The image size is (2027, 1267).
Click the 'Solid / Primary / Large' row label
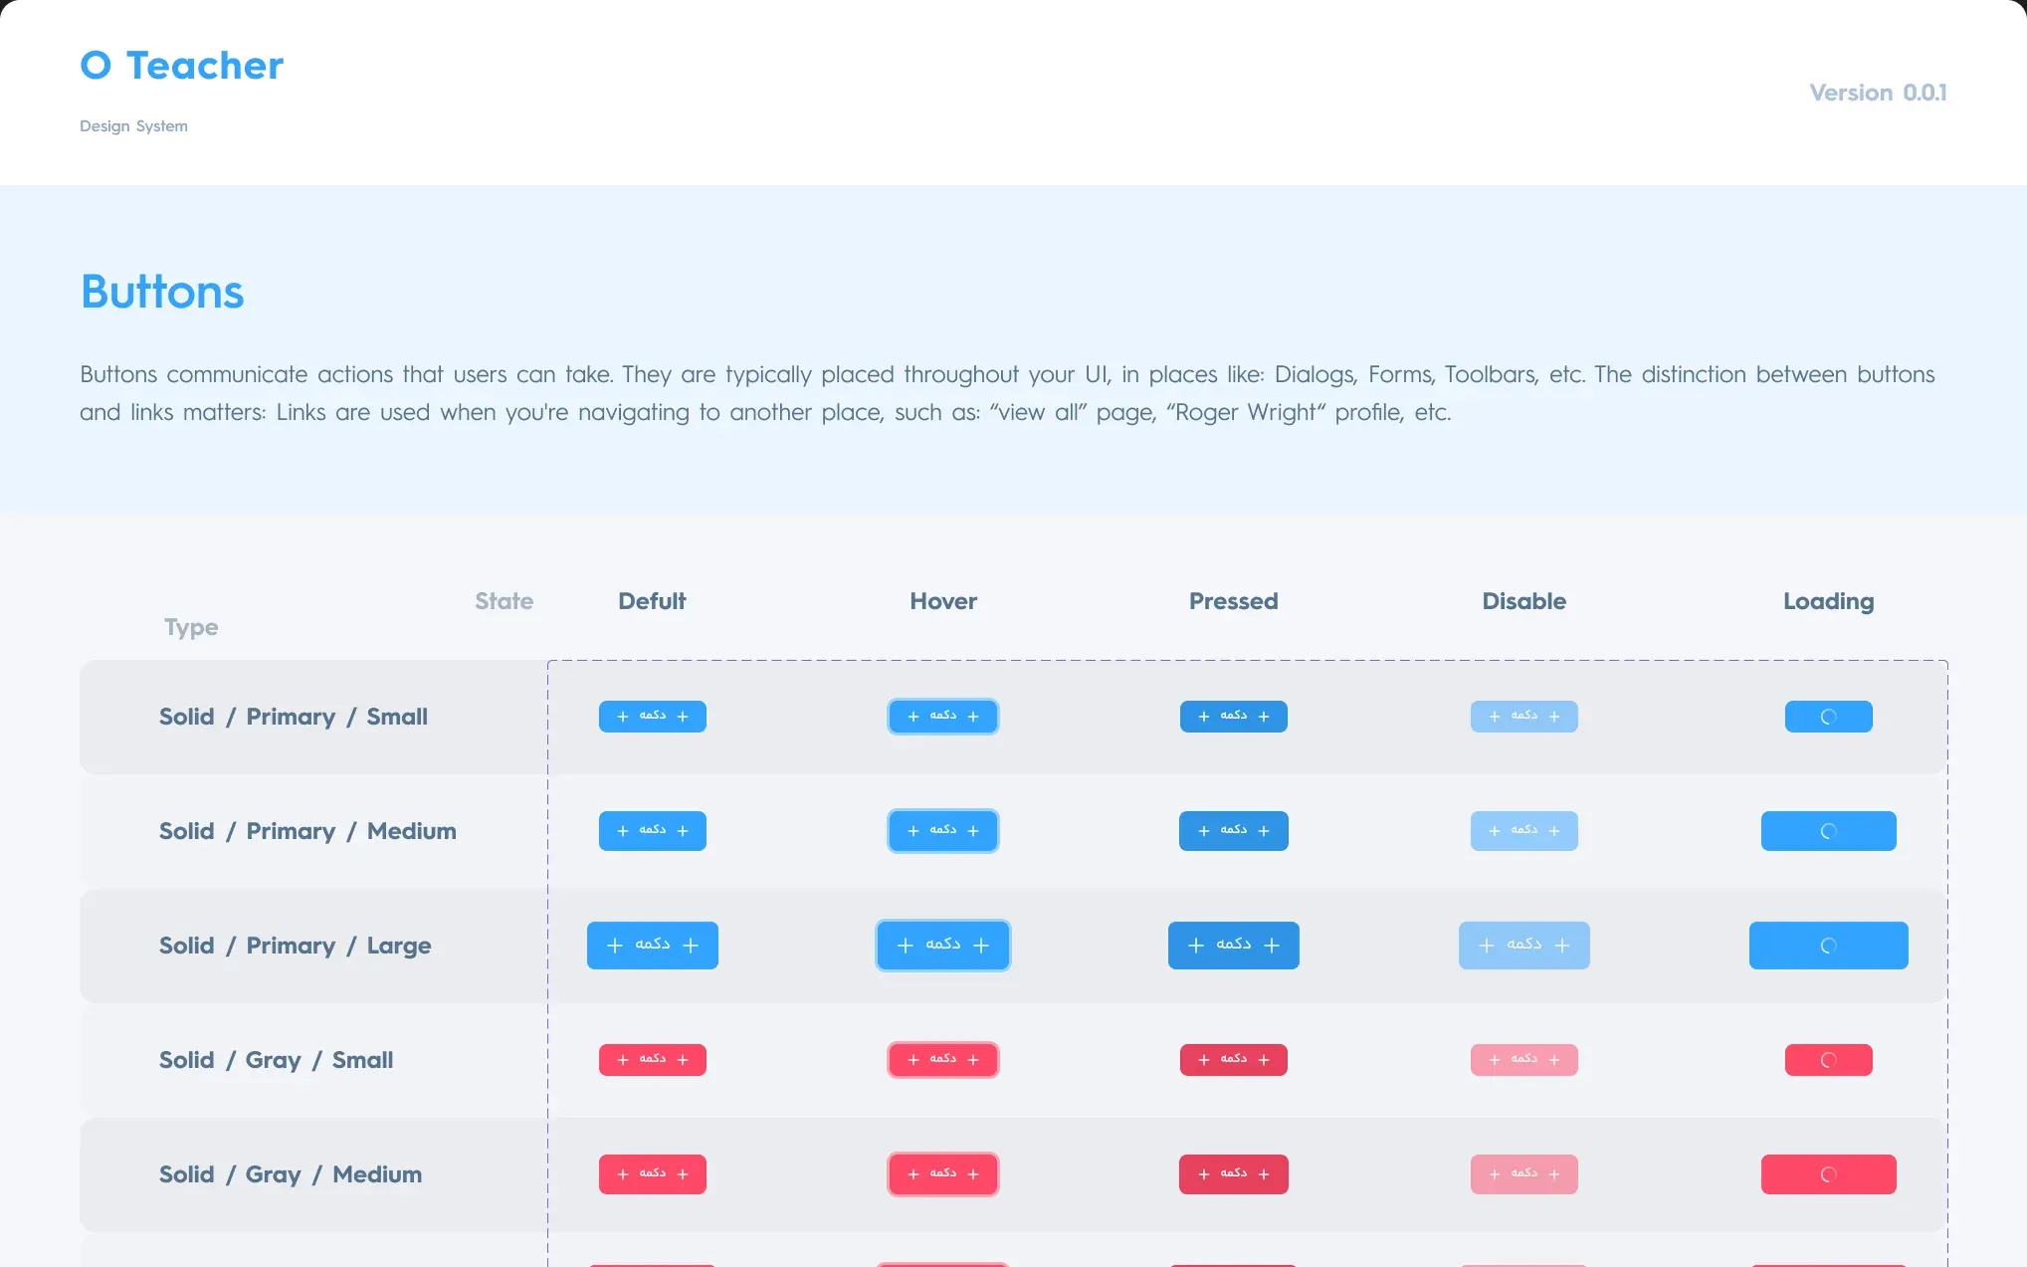[296, 946]
